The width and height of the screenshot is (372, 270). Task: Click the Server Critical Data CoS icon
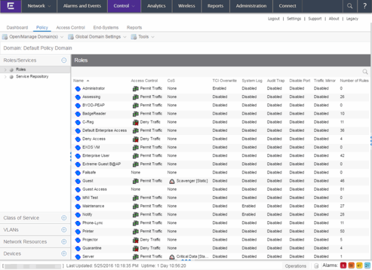(172, 257)
